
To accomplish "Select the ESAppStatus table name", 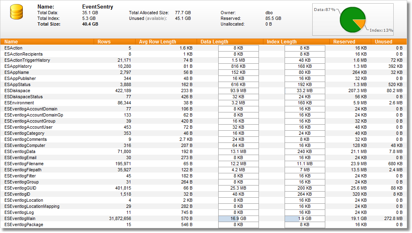I will pos(18,84).
